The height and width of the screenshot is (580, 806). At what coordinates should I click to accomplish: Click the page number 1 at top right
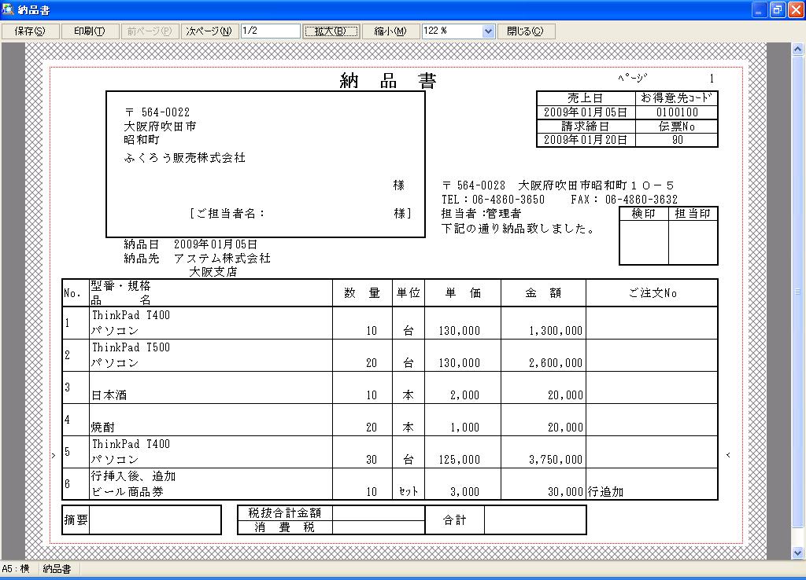click(x=712, y=79)
